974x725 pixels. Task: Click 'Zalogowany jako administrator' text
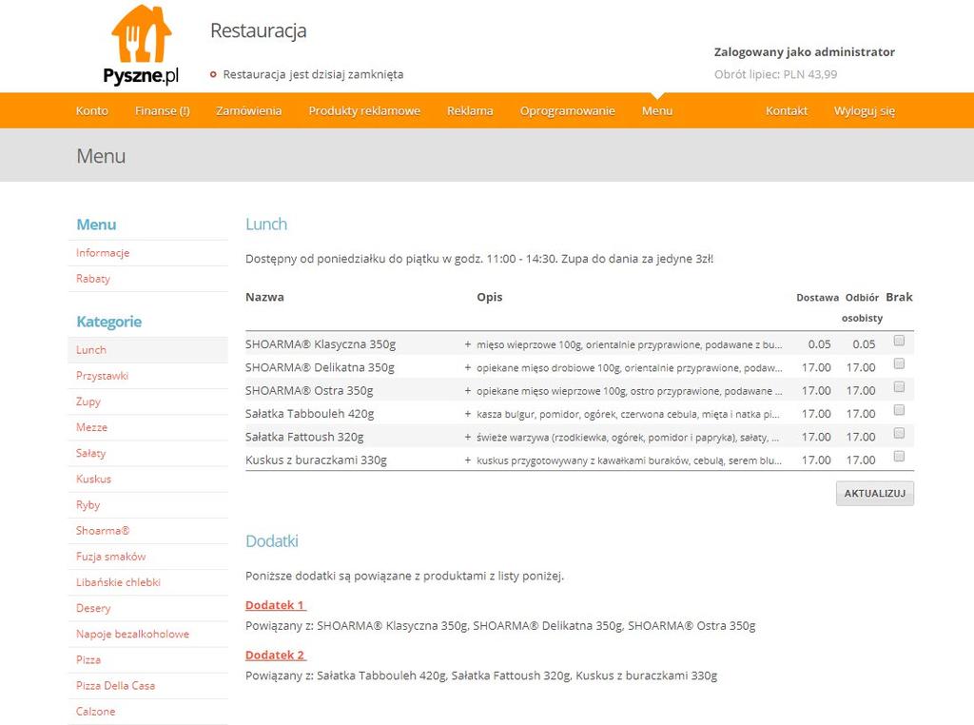point(804,52)
